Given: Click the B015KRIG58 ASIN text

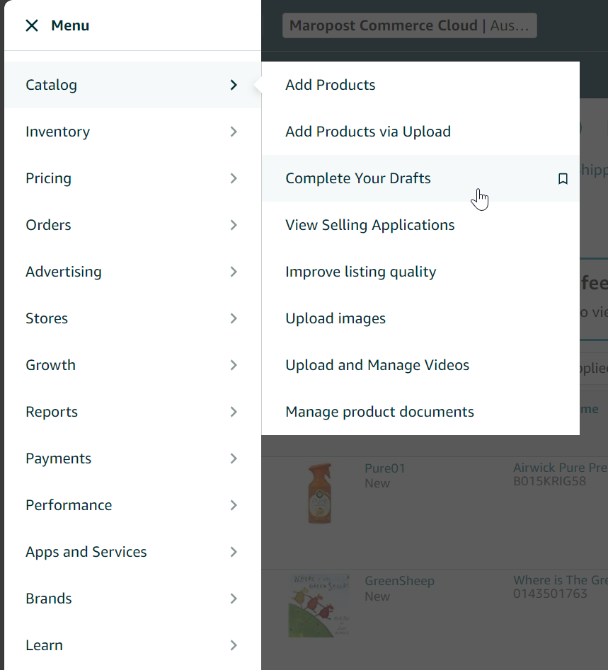Looking at the screenshot, I should [x=549, y=481].
